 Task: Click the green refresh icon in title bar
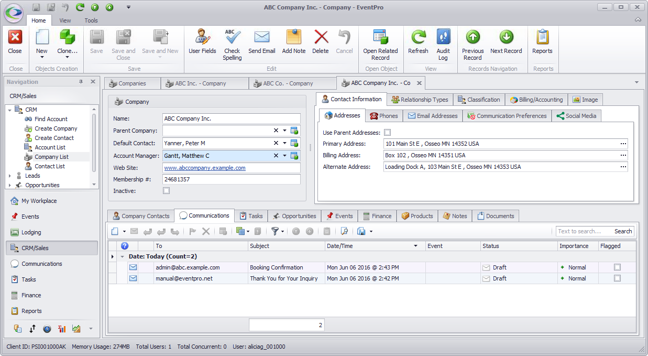pyautogui.click(x=80, y=7)
